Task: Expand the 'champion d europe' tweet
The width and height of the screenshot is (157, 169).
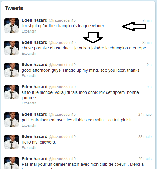Action: point(29,54)
